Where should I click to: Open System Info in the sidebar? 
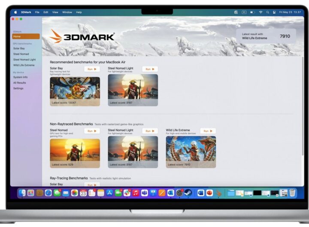coord(20,77)
